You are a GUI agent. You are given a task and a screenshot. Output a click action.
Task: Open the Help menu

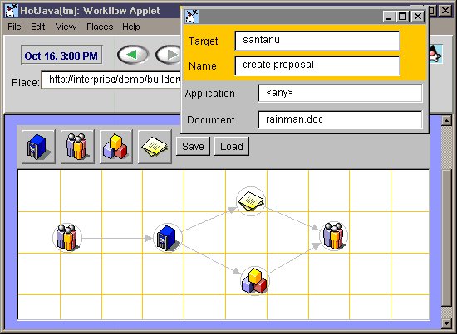coord(130,27)
